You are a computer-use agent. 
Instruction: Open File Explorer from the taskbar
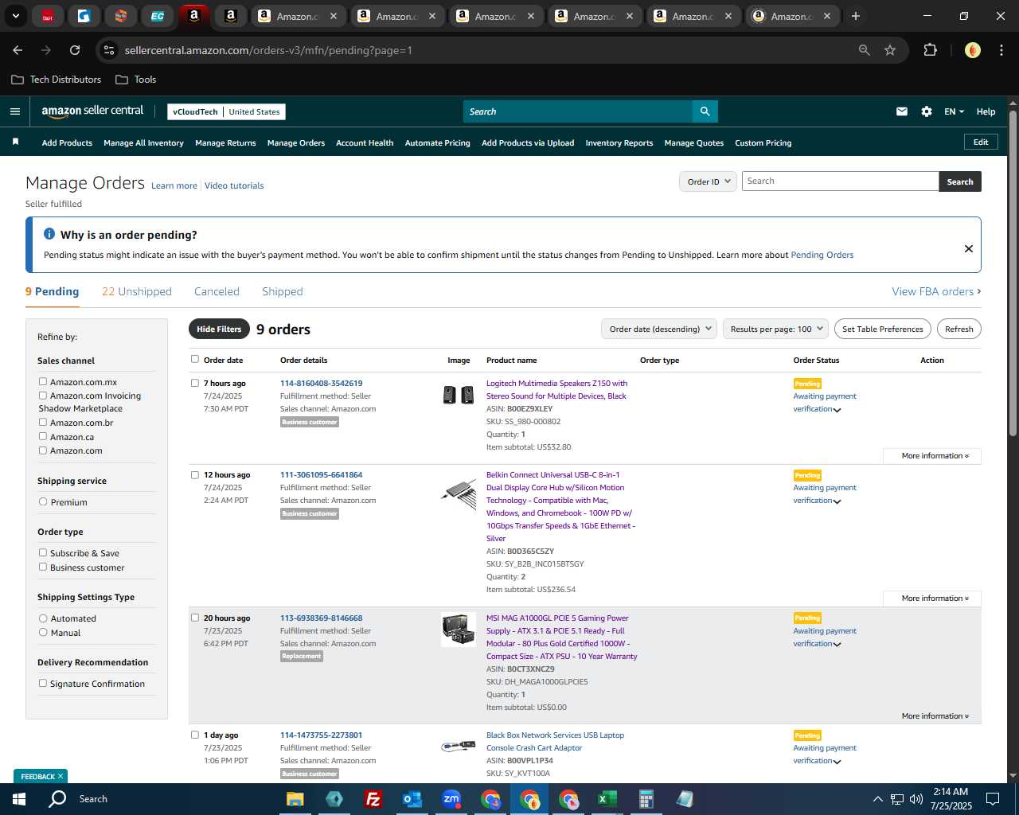click(x=295, y=799)
